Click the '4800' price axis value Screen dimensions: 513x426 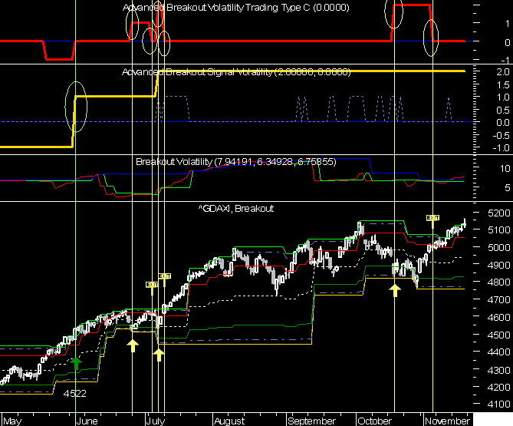[x=499, y=282]
